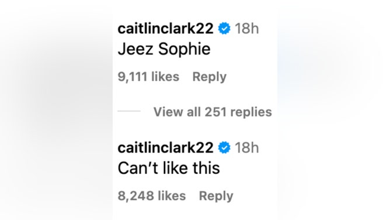
Task: Click the 18h timestamp on second comment
Action: pyautogui.click(x=247, y=147)
